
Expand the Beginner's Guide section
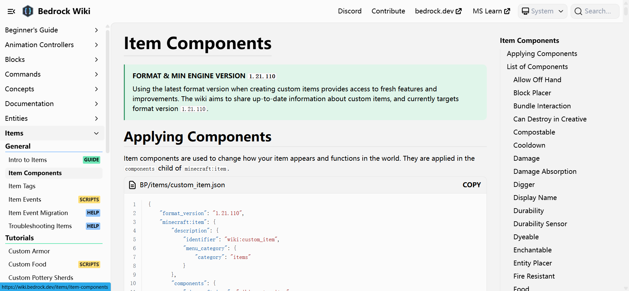(x=96, y=30)
